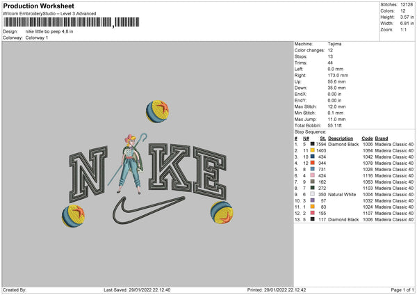Click the 'Production Worksheet' title
The height and width of the screenshot is (295, 417).
tap(38, 6)
